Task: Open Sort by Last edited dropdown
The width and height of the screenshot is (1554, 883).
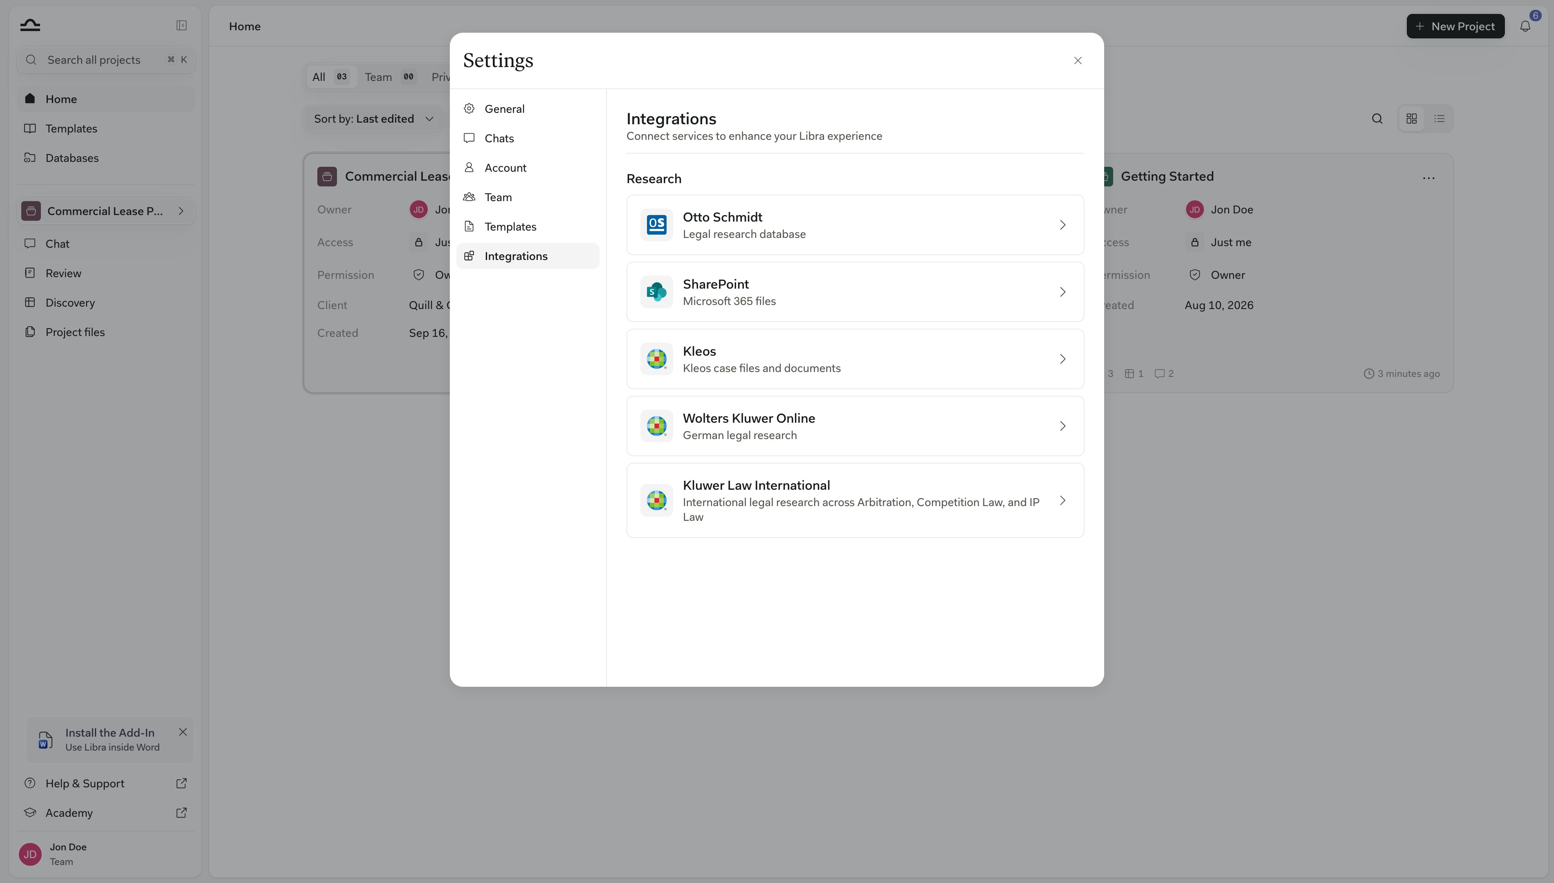Action: pyautogui.click(x=374, y=119)
